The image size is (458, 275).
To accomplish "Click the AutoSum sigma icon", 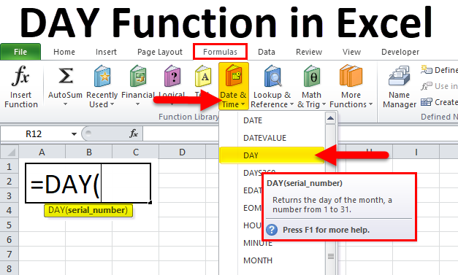I will pos(66,76).
